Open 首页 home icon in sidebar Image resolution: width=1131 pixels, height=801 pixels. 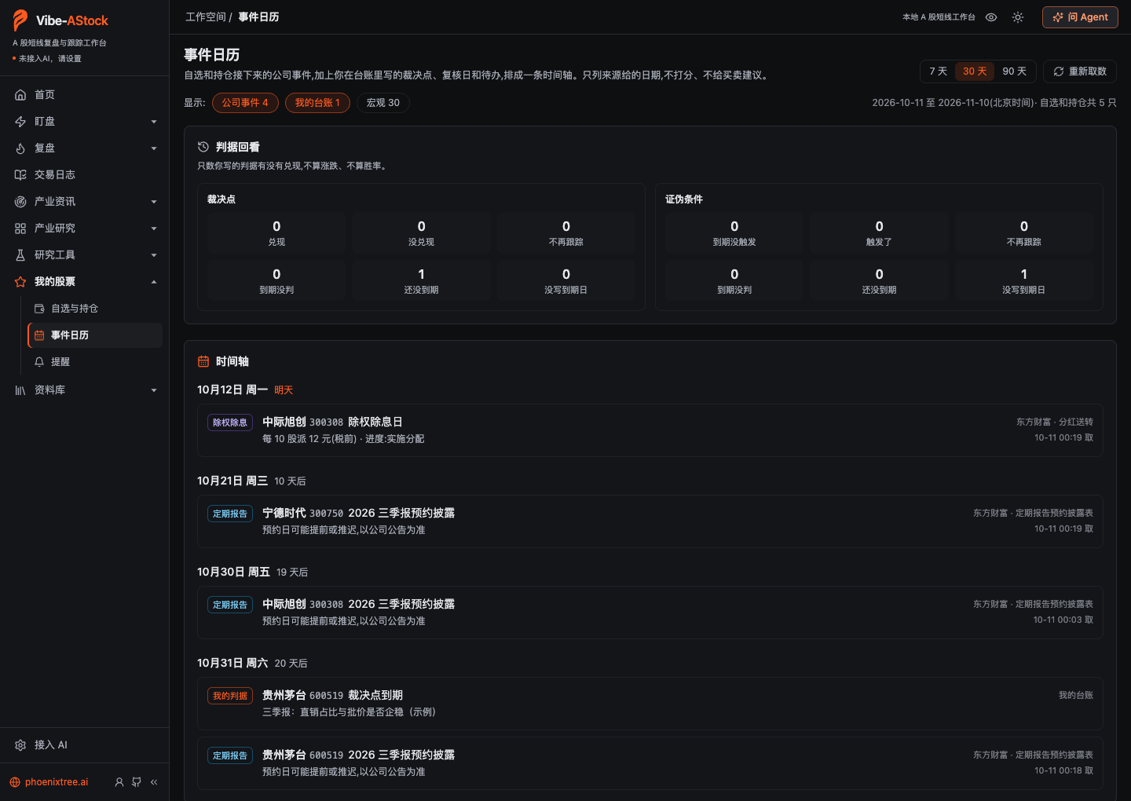point(20,95)
